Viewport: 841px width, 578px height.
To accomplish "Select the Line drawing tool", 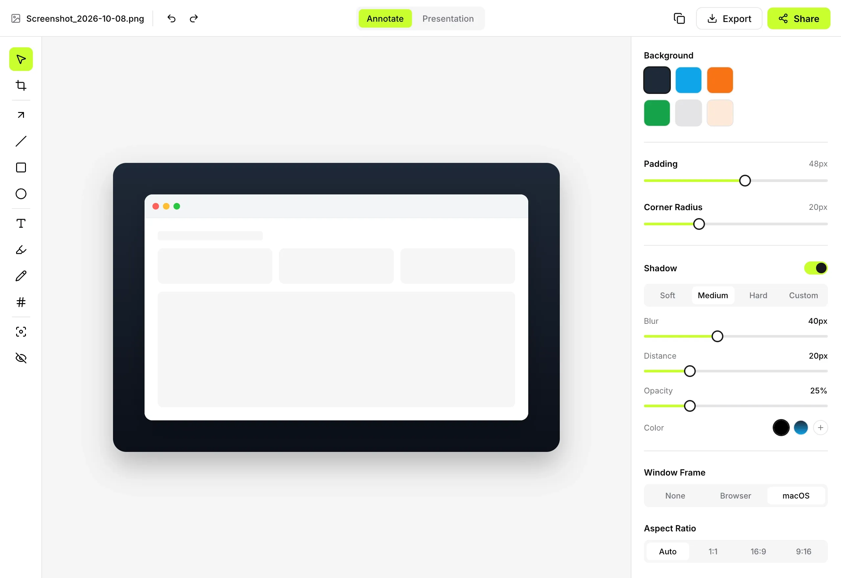I will 21,141.
